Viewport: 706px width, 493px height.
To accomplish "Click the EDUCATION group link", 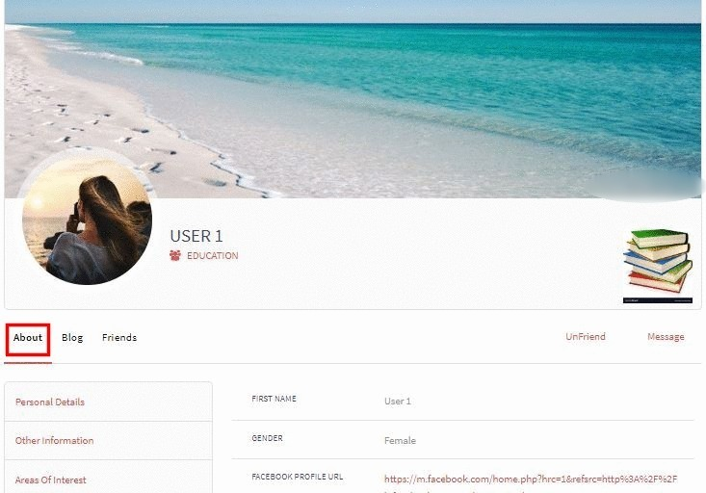I will (213, 256).
